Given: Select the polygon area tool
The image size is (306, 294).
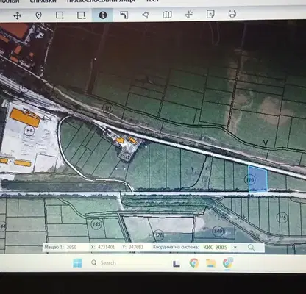Looking at the screenshot, I should click(146, 15).
